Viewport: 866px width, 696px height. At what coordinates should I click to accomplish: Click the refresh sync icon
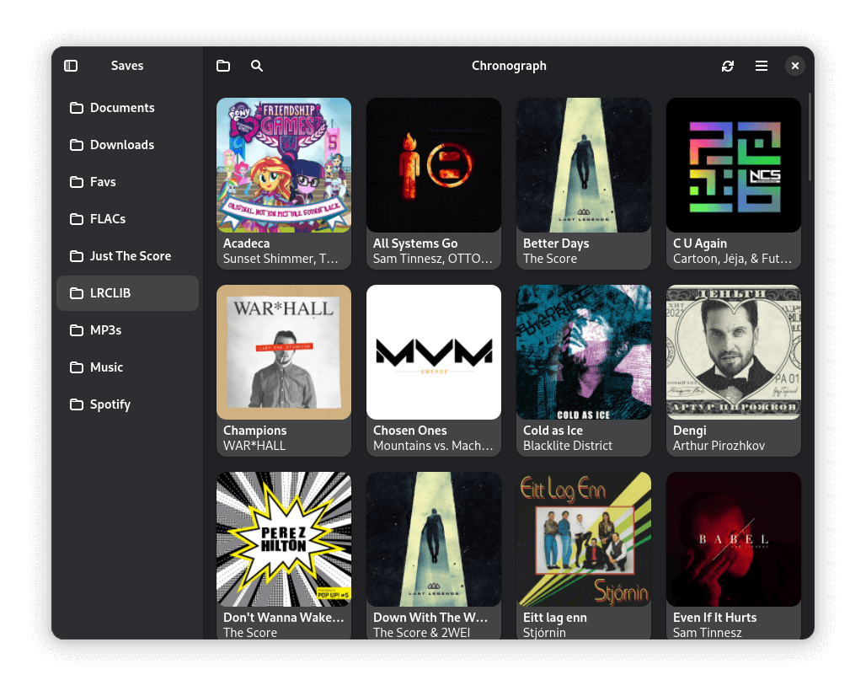728,66
